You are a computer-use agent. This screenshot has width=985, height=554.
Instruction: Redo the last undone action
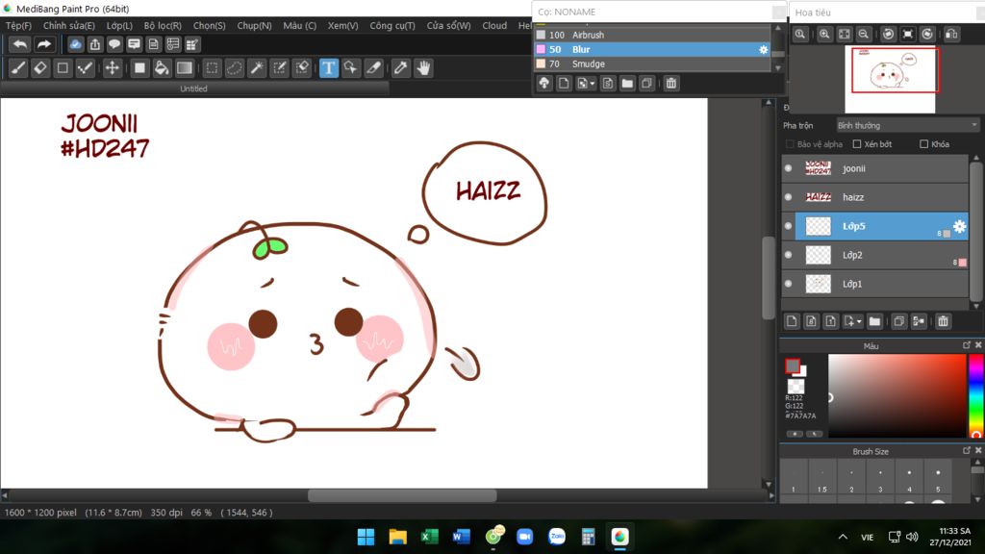tap(43, 44)
